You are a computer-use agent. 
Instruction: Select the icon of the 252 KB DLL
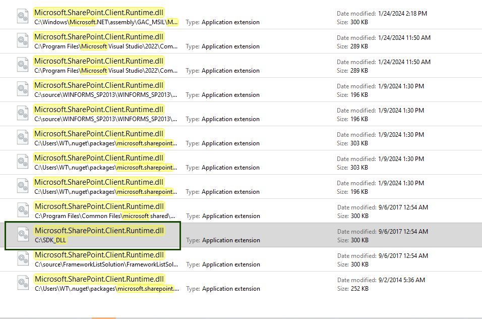pyautogui.click(x=23, y=283)
